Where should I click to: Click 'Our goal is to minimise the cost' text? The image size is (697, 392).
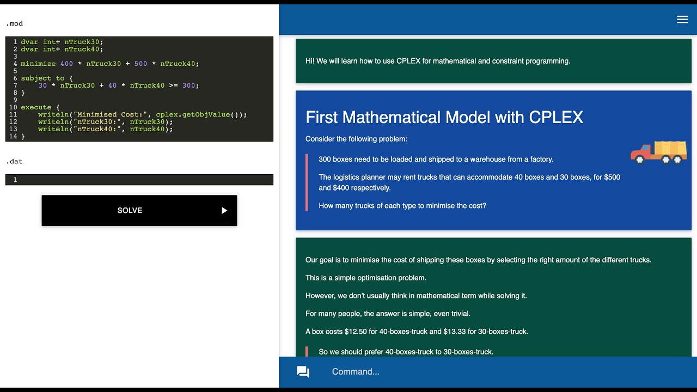coord(478,260)
